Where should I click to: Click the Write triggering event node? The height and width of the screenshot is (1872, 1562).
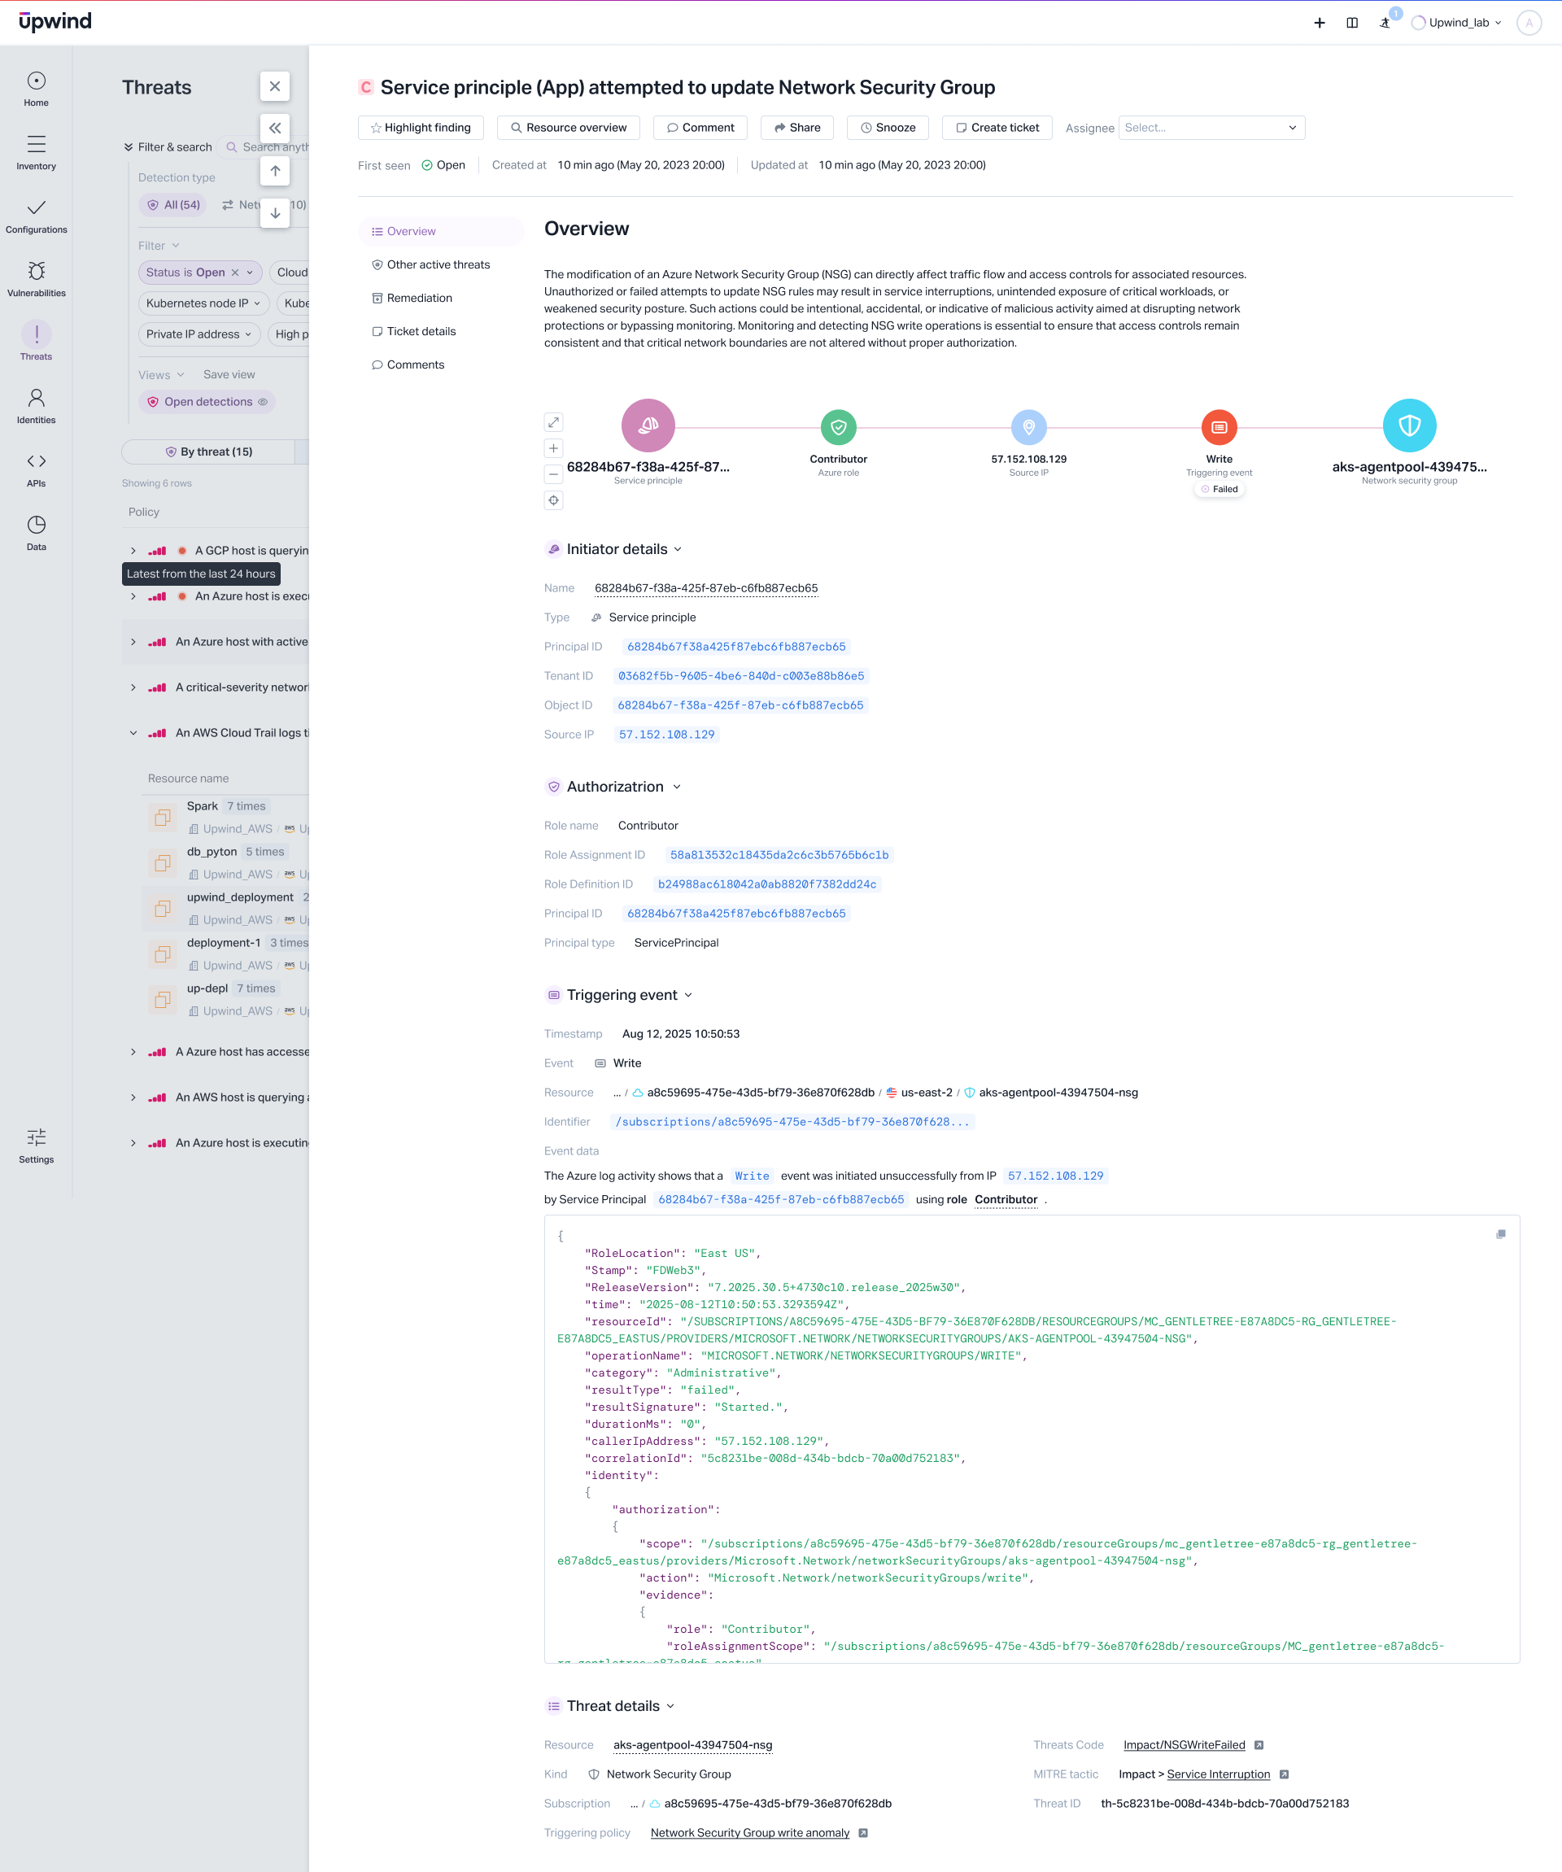pyautogui.click(x=1219, y=427)
